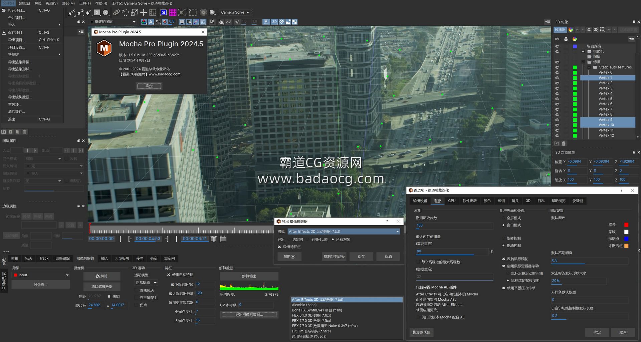Click the lightning bolt GPU icon
Screen dimensions: 641x342
click(266, 22)
